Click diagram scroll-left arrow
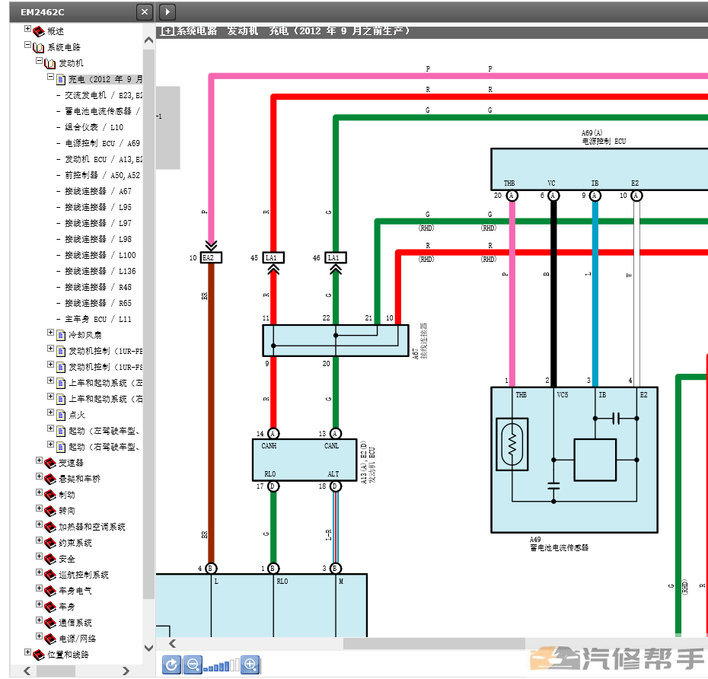708x679 pixels. click(172, 643)
